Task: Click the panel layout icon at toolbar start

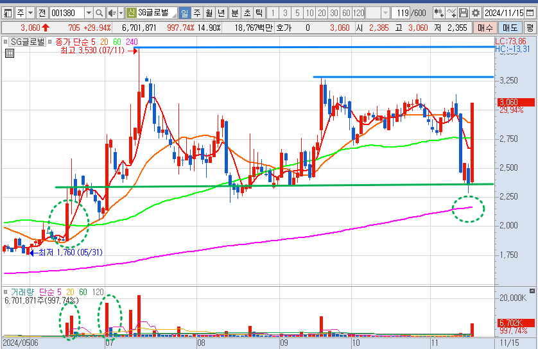Action: 7,13
